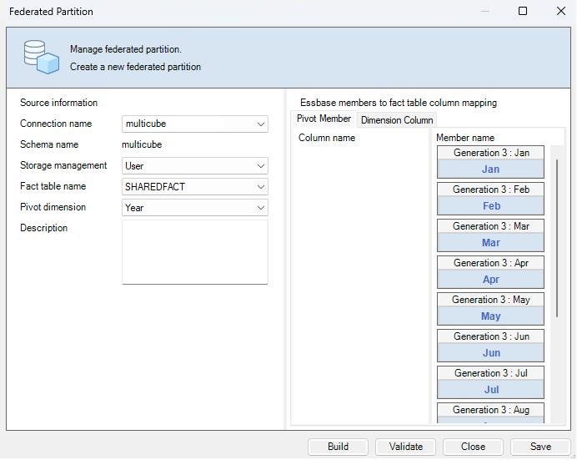Expand the Pivot dimension dropdown
Screen dimensions: 577x460
tap(261, 208)
